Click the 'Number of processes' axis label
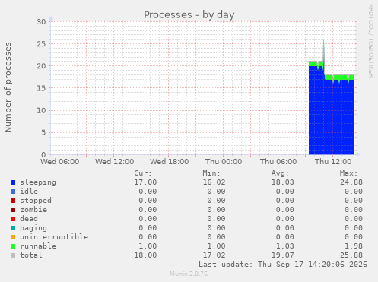This screenshot has height=282, width=378. (8, 87)
